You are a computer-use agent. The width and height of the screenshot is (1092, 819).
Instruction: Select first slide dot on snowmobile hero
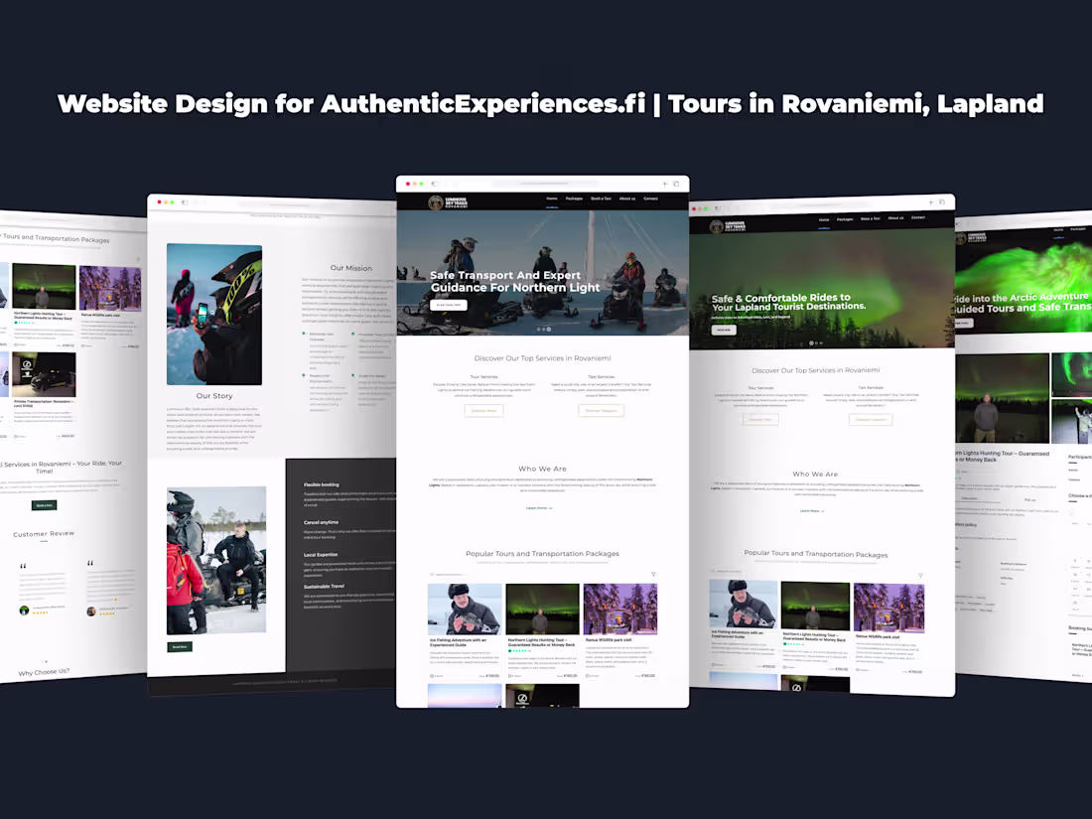[x=538, y=329]
